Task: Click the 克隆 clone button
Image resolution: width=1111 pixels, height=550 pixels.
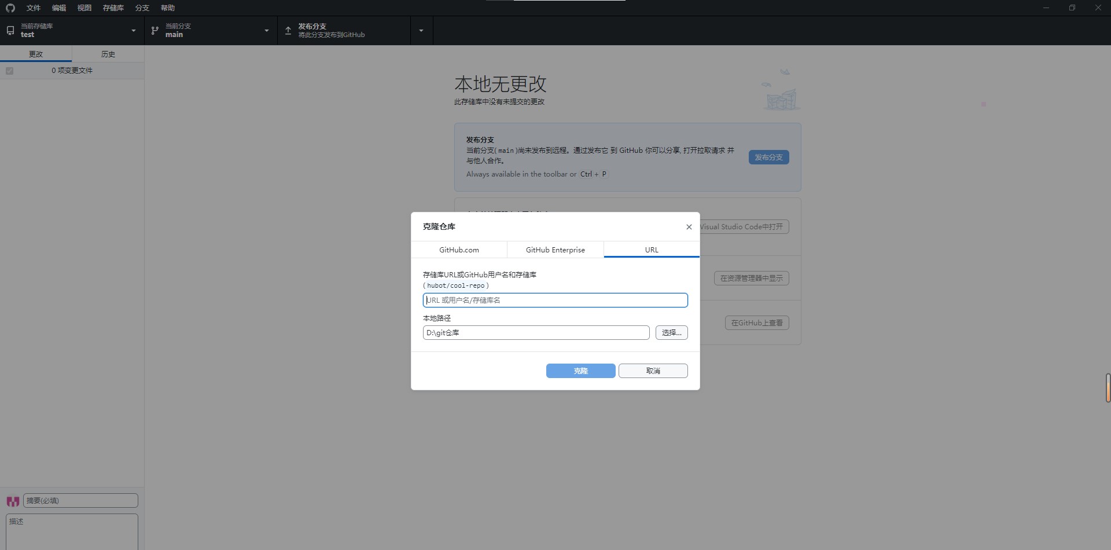Action: [580, 371]
